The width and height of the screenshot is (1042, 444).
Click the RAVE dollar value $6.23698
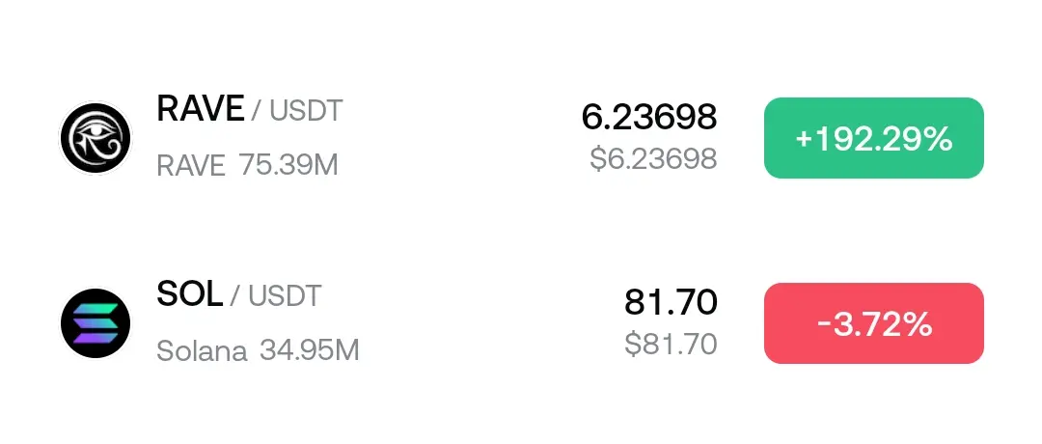point(653,158)
